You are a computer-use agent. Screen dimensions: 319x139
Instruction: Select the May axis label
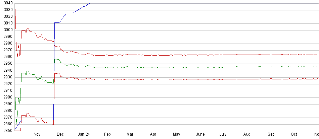(x=176, y=134)
